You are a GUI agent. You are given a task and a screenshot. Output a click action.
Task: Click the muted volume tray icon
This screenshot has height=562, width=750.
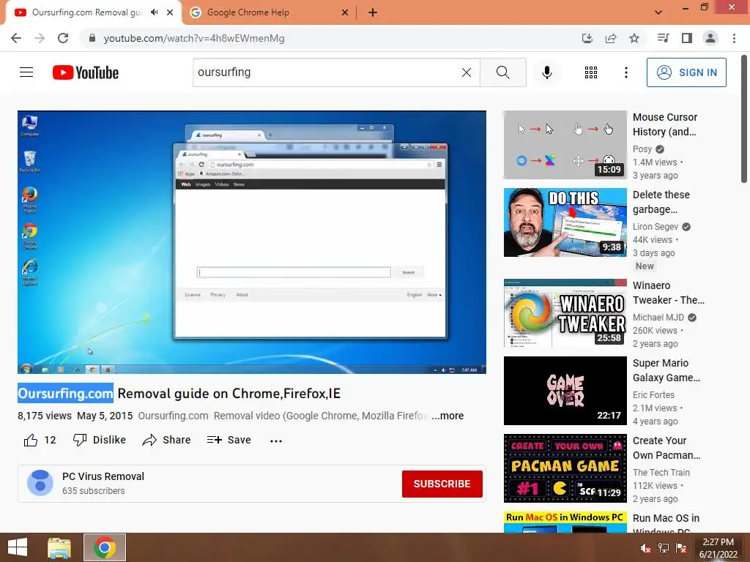(646, 548)
